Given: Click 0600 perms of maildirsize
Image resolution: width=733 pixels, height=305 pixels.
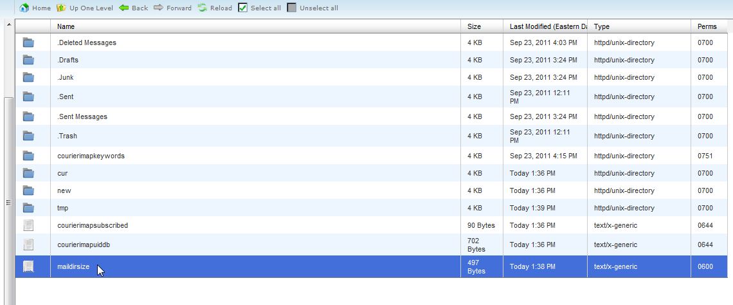Looking at the screenshot, I should (705, 266).
